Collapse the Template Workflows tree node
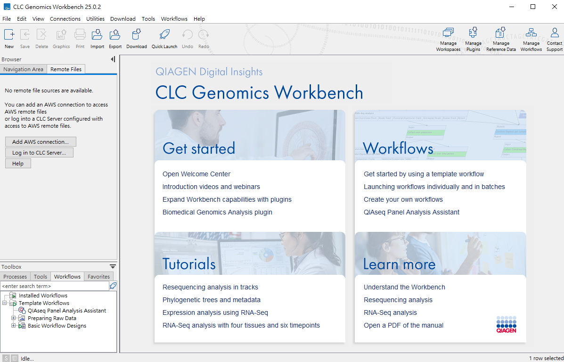Screen dimensions: 564x362 [5, 303]
